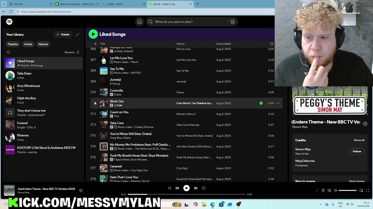Open Views album link
The image size is (373, 209).
pos(180,92)
